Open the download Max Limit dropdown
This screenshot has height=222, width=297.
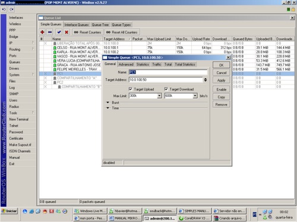pos(195,96)
